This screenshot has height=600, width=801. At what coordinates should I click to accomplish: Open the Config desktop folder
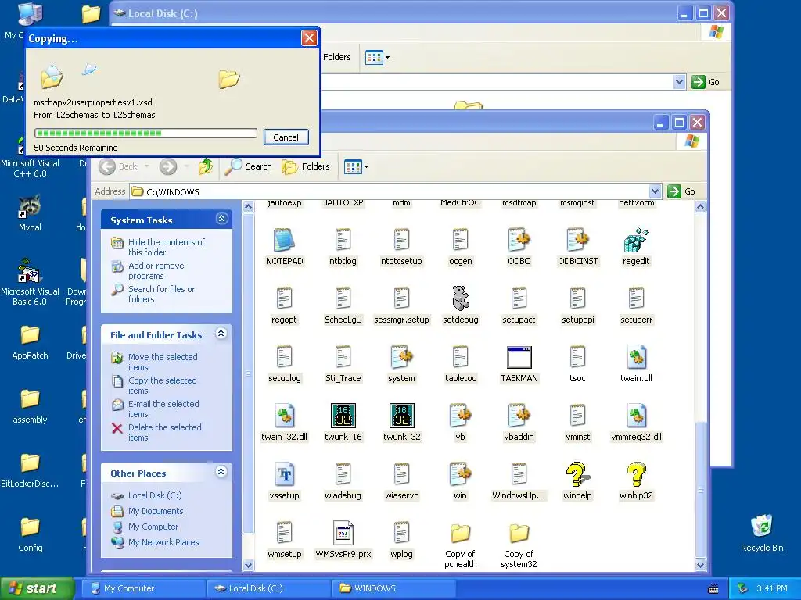click(30, 527)
